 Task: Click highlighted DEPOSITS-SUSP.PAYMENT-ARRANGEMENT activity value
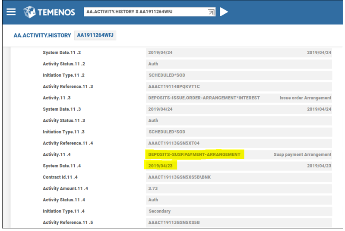(x=194, y=154)
